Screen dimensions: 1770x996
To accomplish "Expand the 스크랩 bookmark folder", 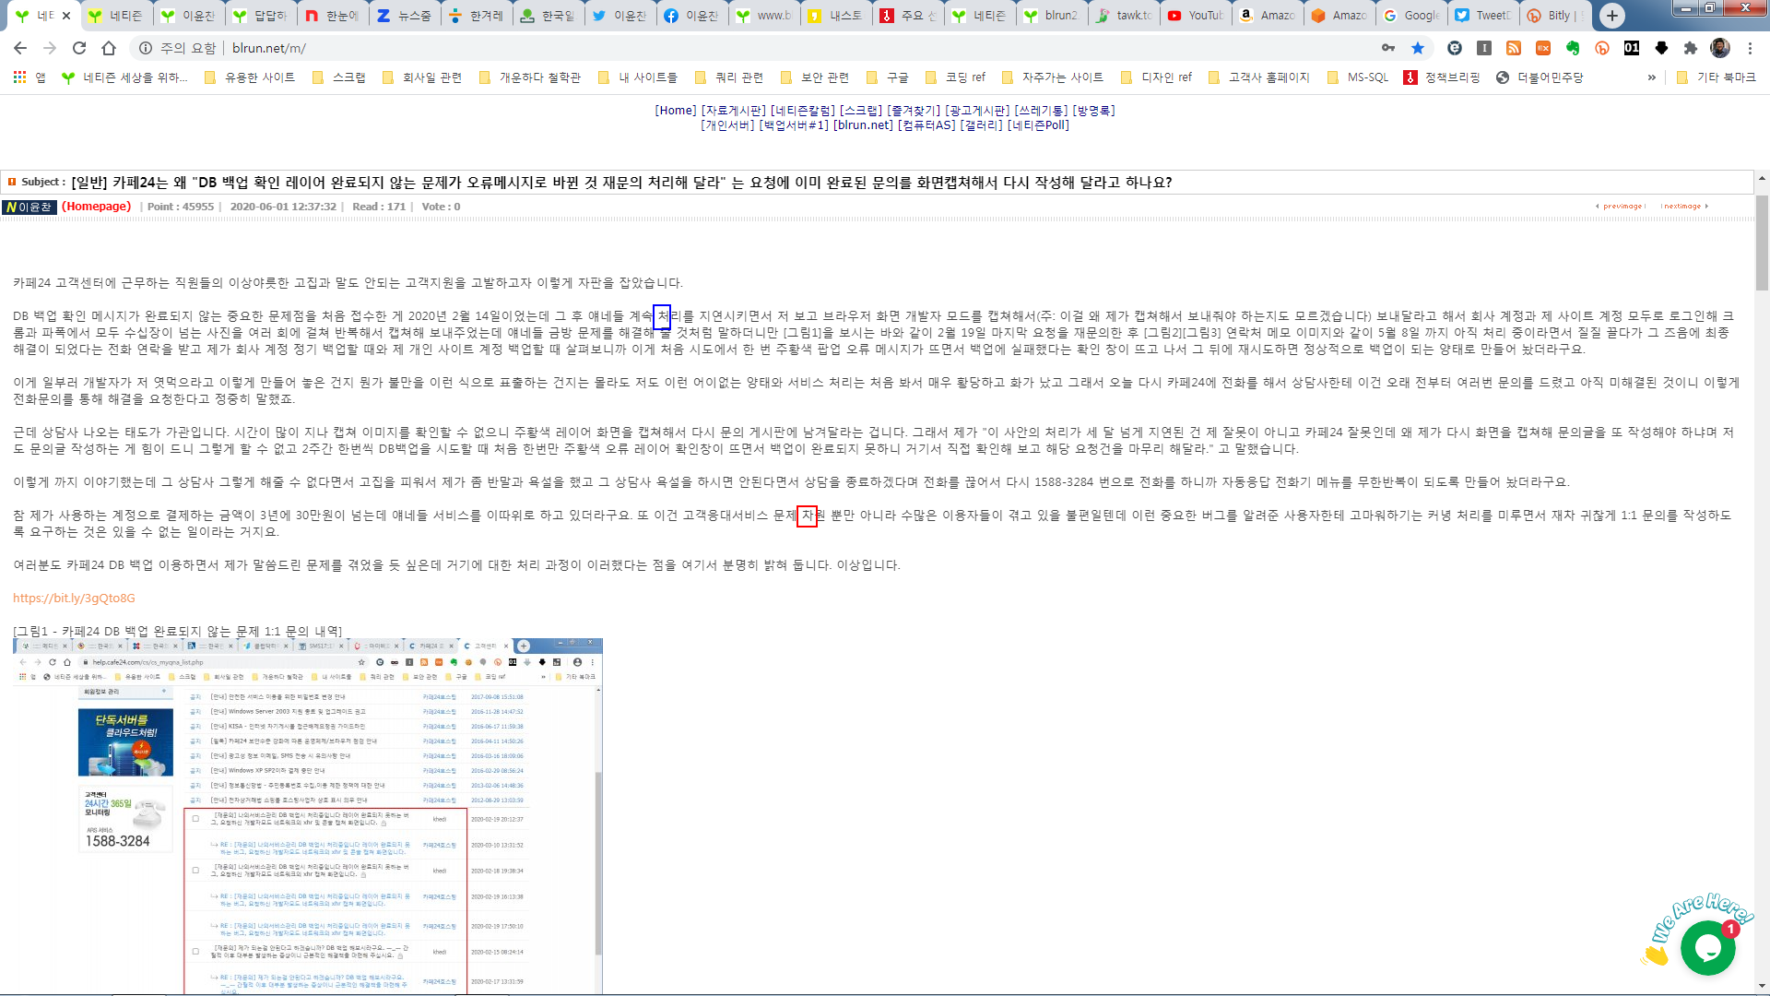I will pyautogui.click(x=339, y=77).
